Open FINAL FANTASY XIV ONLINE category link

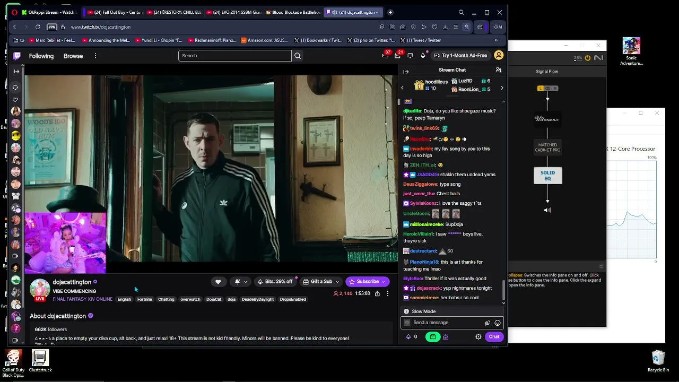coord(83,299)
